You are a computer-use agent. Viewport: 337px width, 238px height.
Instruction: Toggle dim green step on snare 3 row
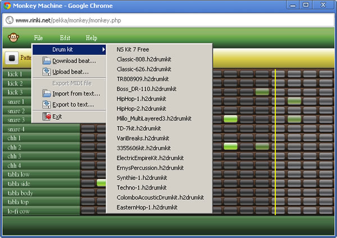tap(294, 119)
